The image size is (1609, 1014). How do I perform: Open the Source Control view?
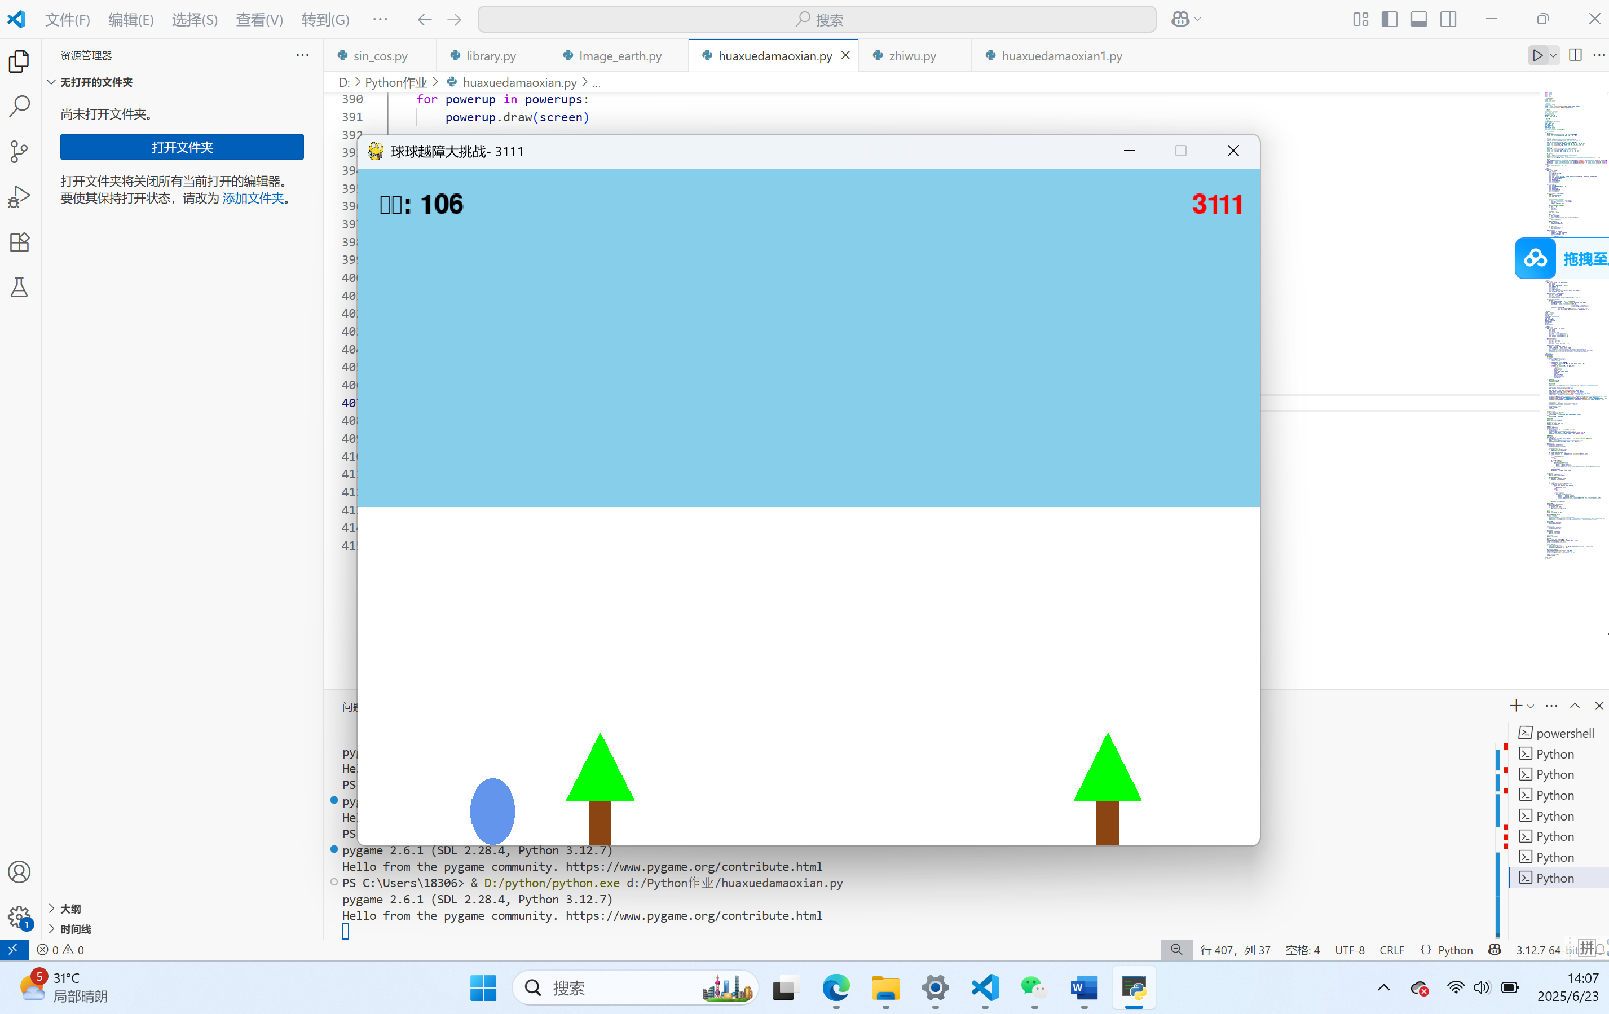click(19, 152)
